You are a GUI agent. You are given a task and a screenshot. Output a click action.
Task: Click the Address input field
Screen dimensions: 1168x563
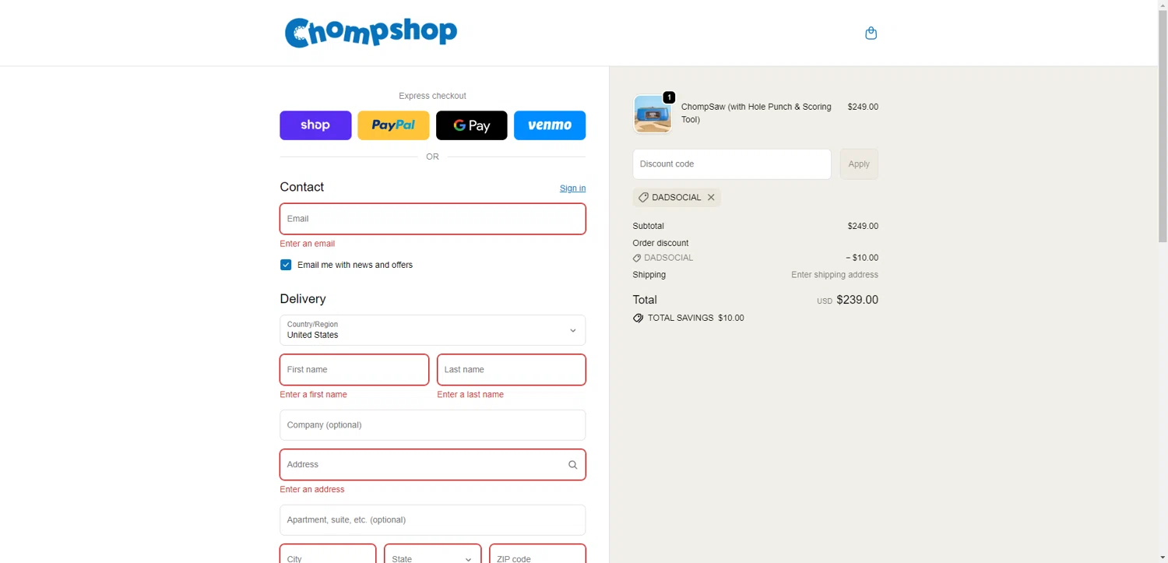[432, 465]
